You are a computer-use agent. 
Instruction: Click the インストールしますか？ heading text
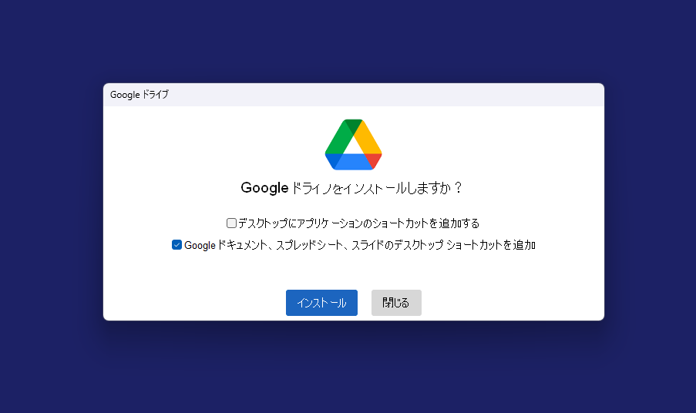tap(401, 187)
